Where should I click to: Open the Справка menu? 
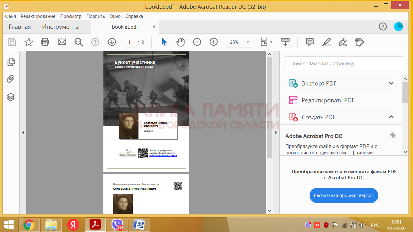(x=134, y=16)
